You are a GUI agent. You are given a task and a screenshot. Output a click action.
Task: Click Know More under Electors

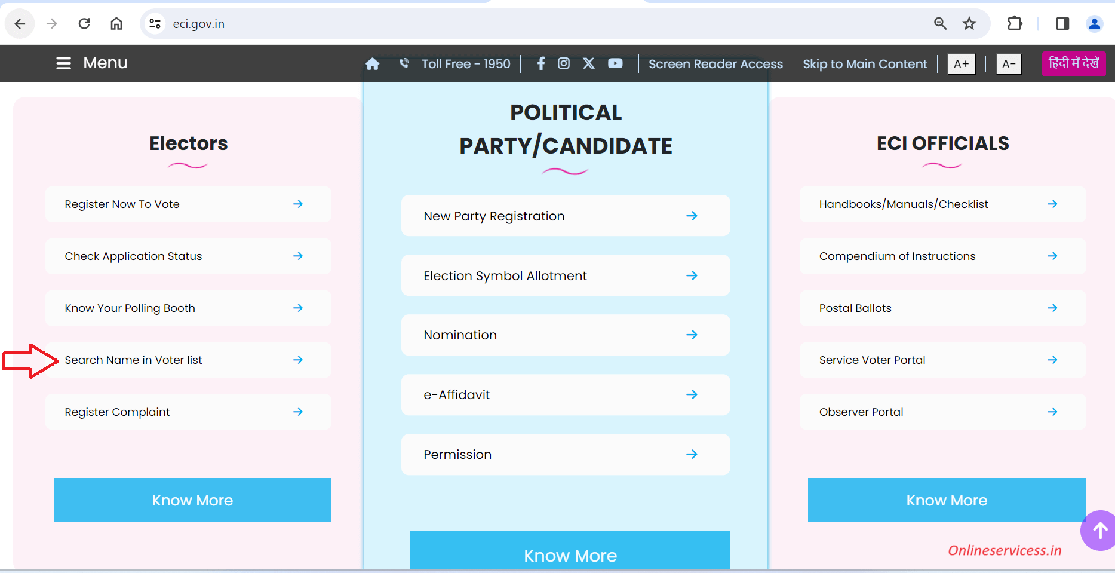(192, 500)
